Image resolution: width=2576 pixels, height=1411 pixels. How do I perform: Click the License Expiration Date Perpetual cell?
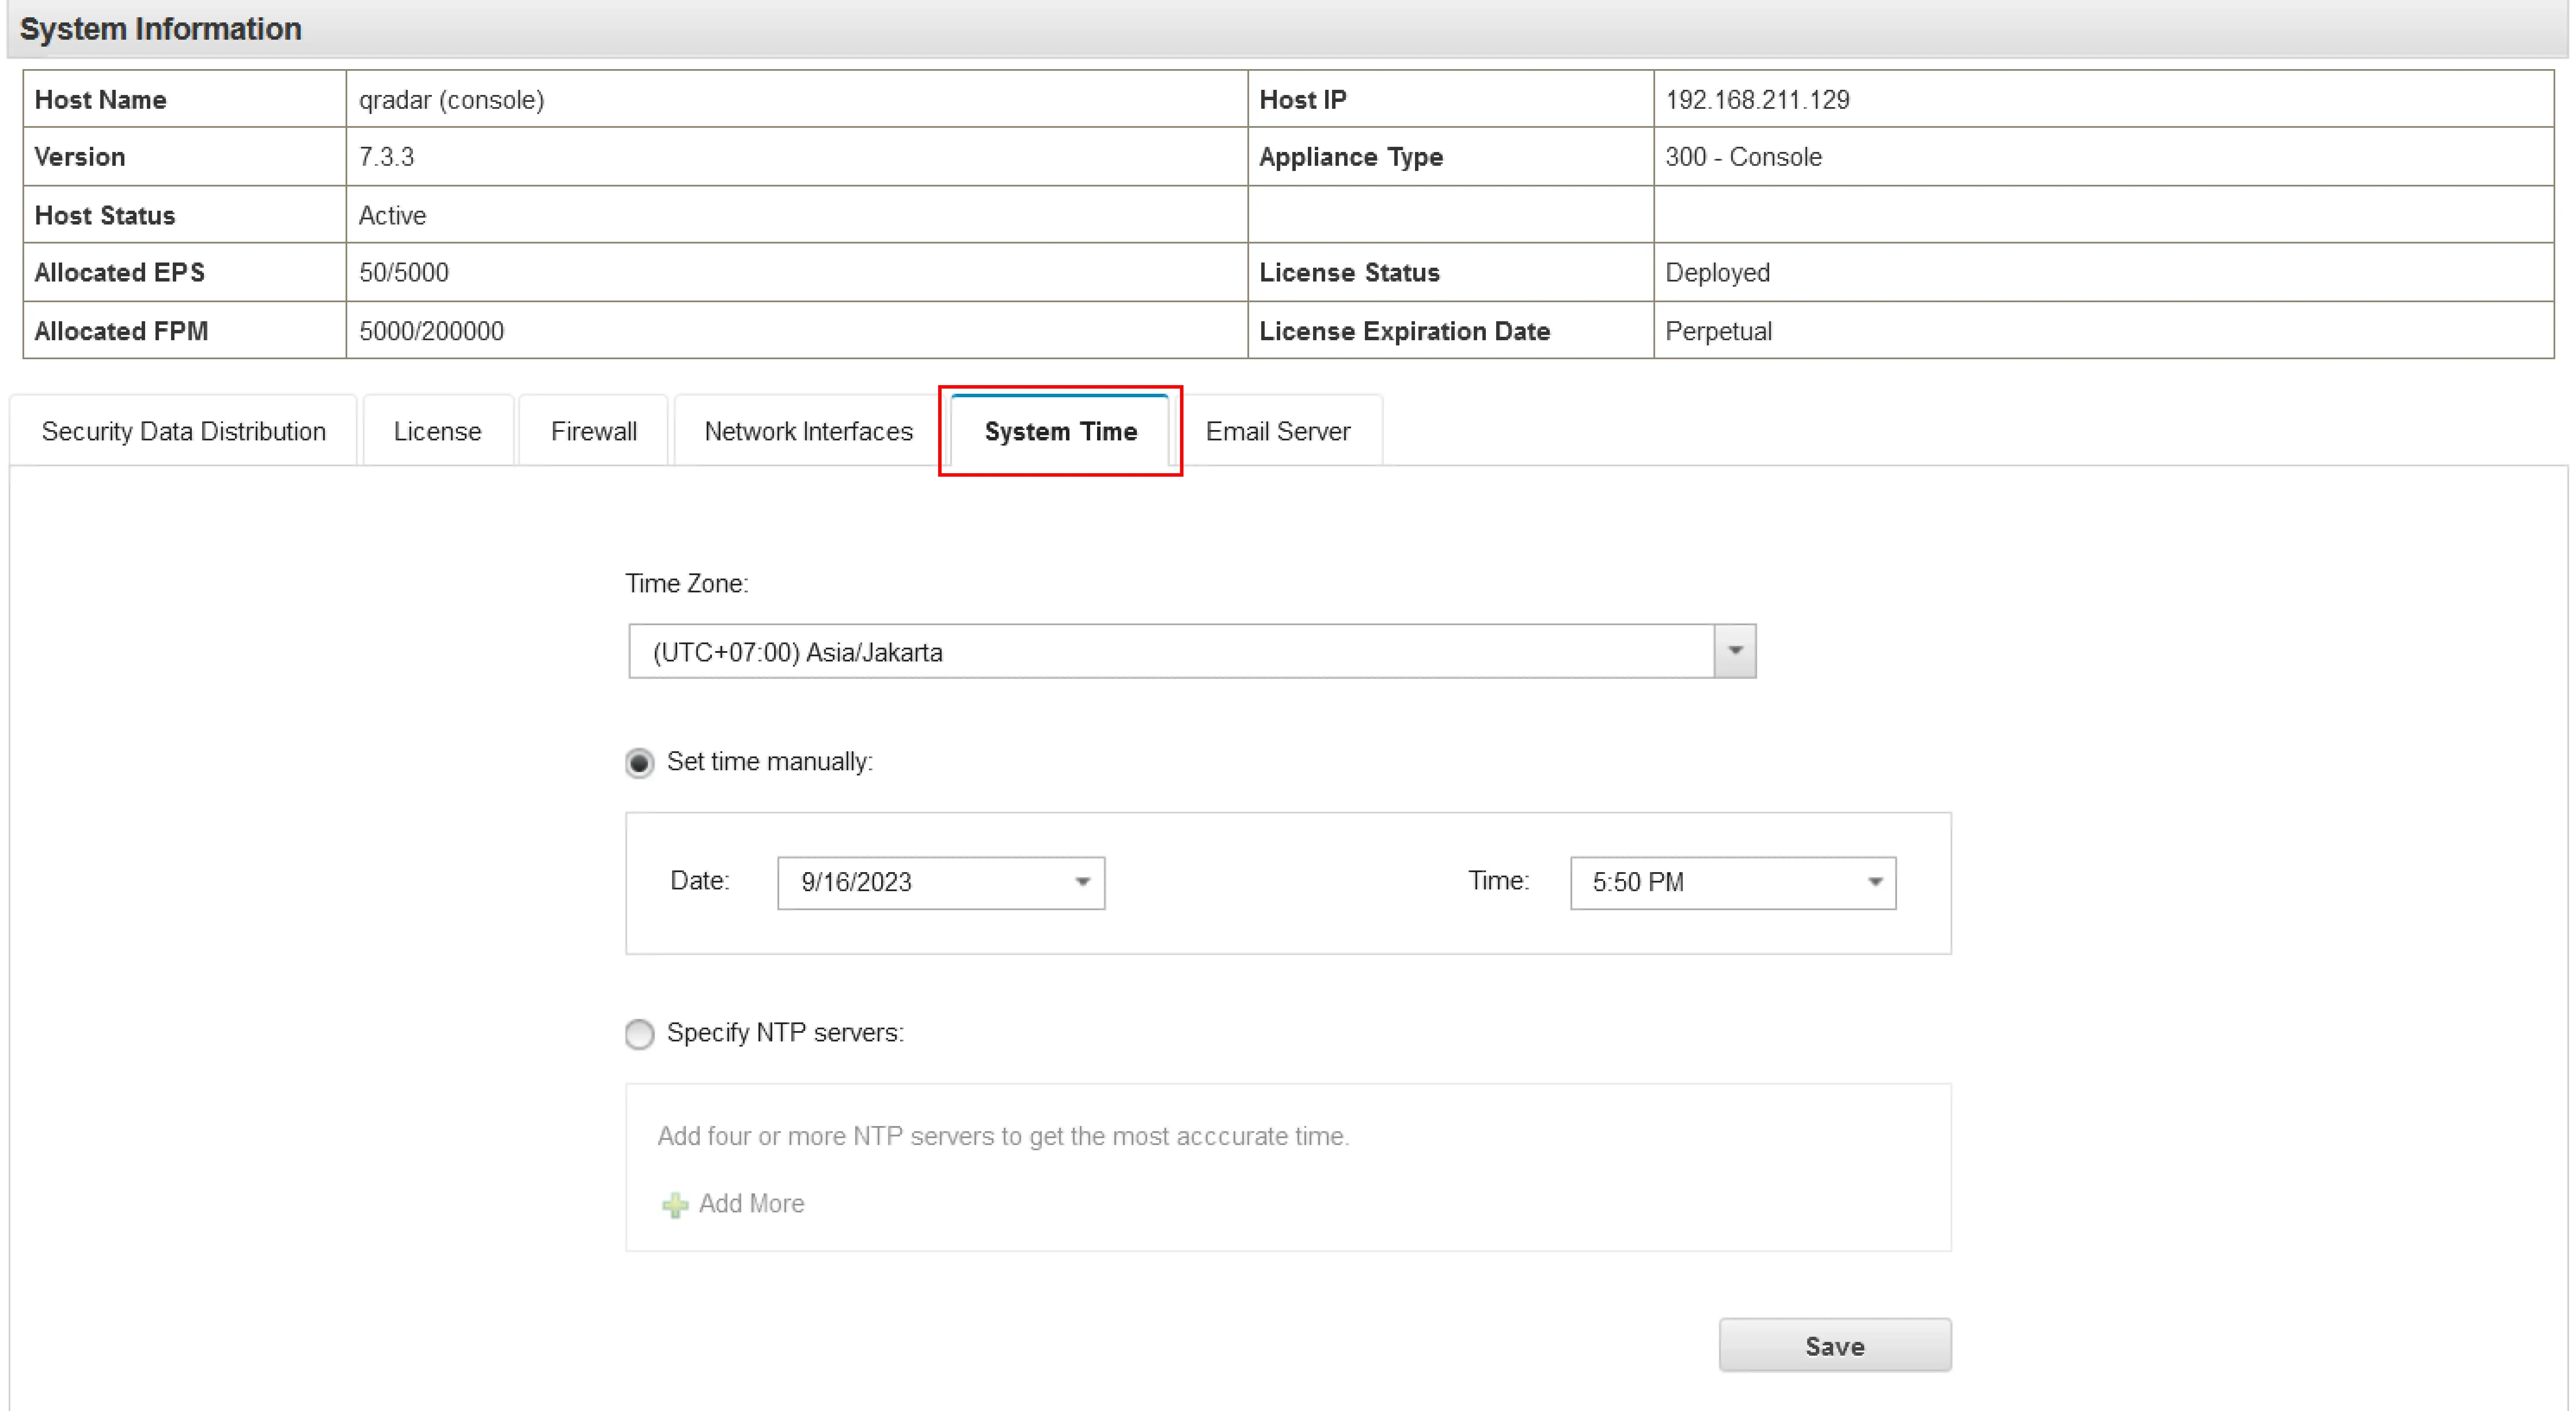click(1718, 332)
